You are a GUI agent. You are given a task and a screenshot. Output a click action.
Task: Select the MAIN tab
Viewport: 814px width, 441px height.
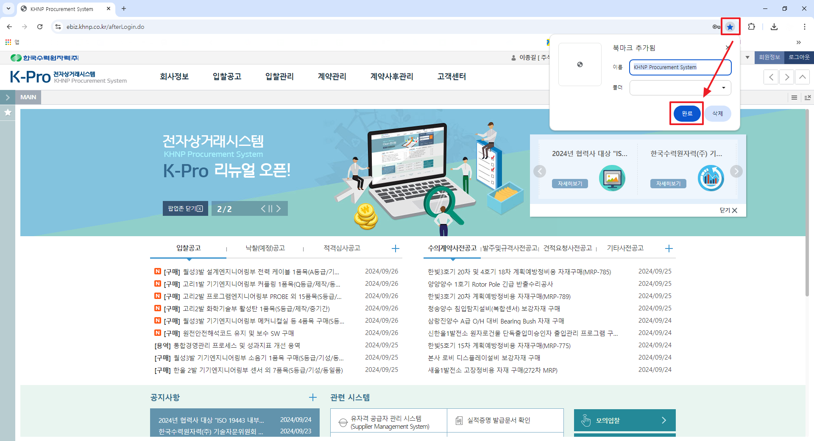point(28,97)
